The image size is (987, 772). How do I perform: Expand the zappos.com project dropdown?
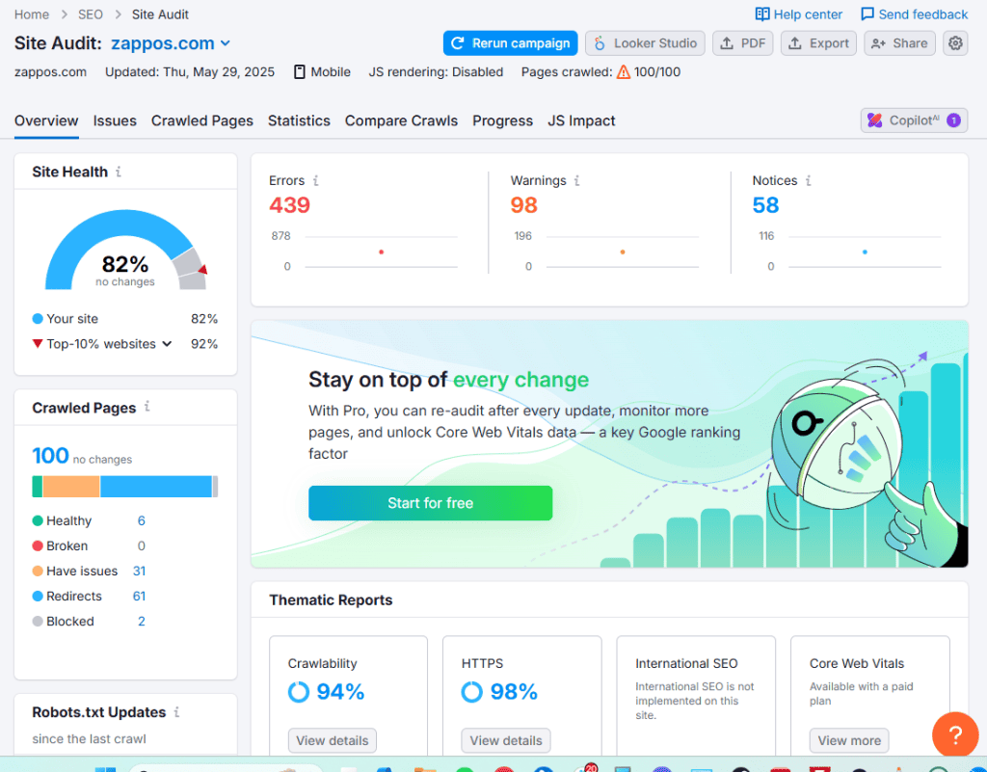(171, 43)
